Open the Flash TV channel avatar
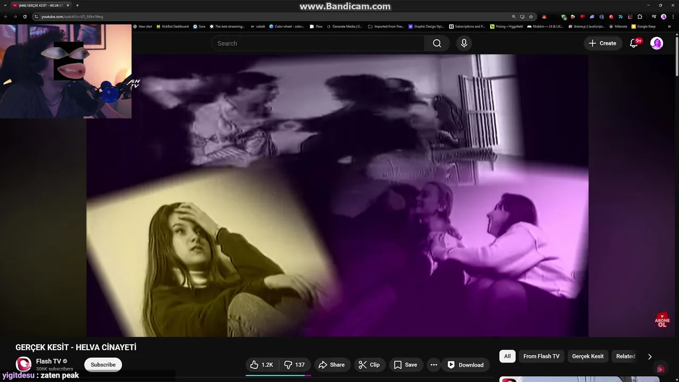Screen dimensions: 679x382 point(23,364)
